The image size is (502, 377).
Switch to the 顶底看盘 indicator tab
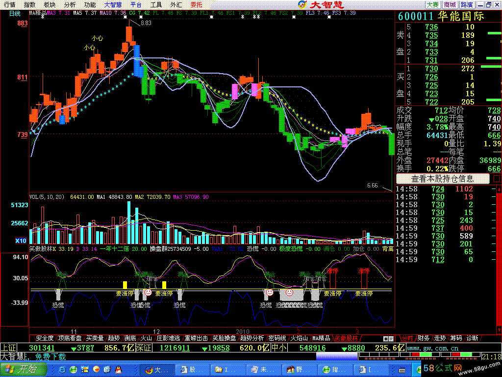coord(70,338)
